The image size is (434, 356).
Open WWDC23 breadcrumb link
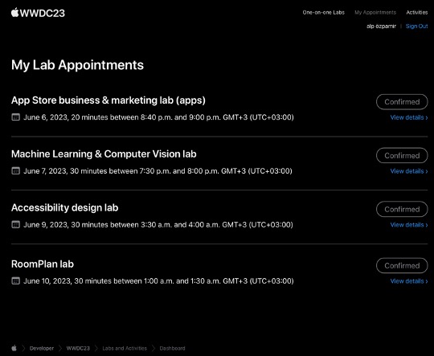[78, 348]
